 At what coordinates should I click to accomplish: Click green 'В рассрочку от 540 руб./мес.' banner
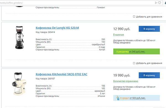(x=136, y=52)
